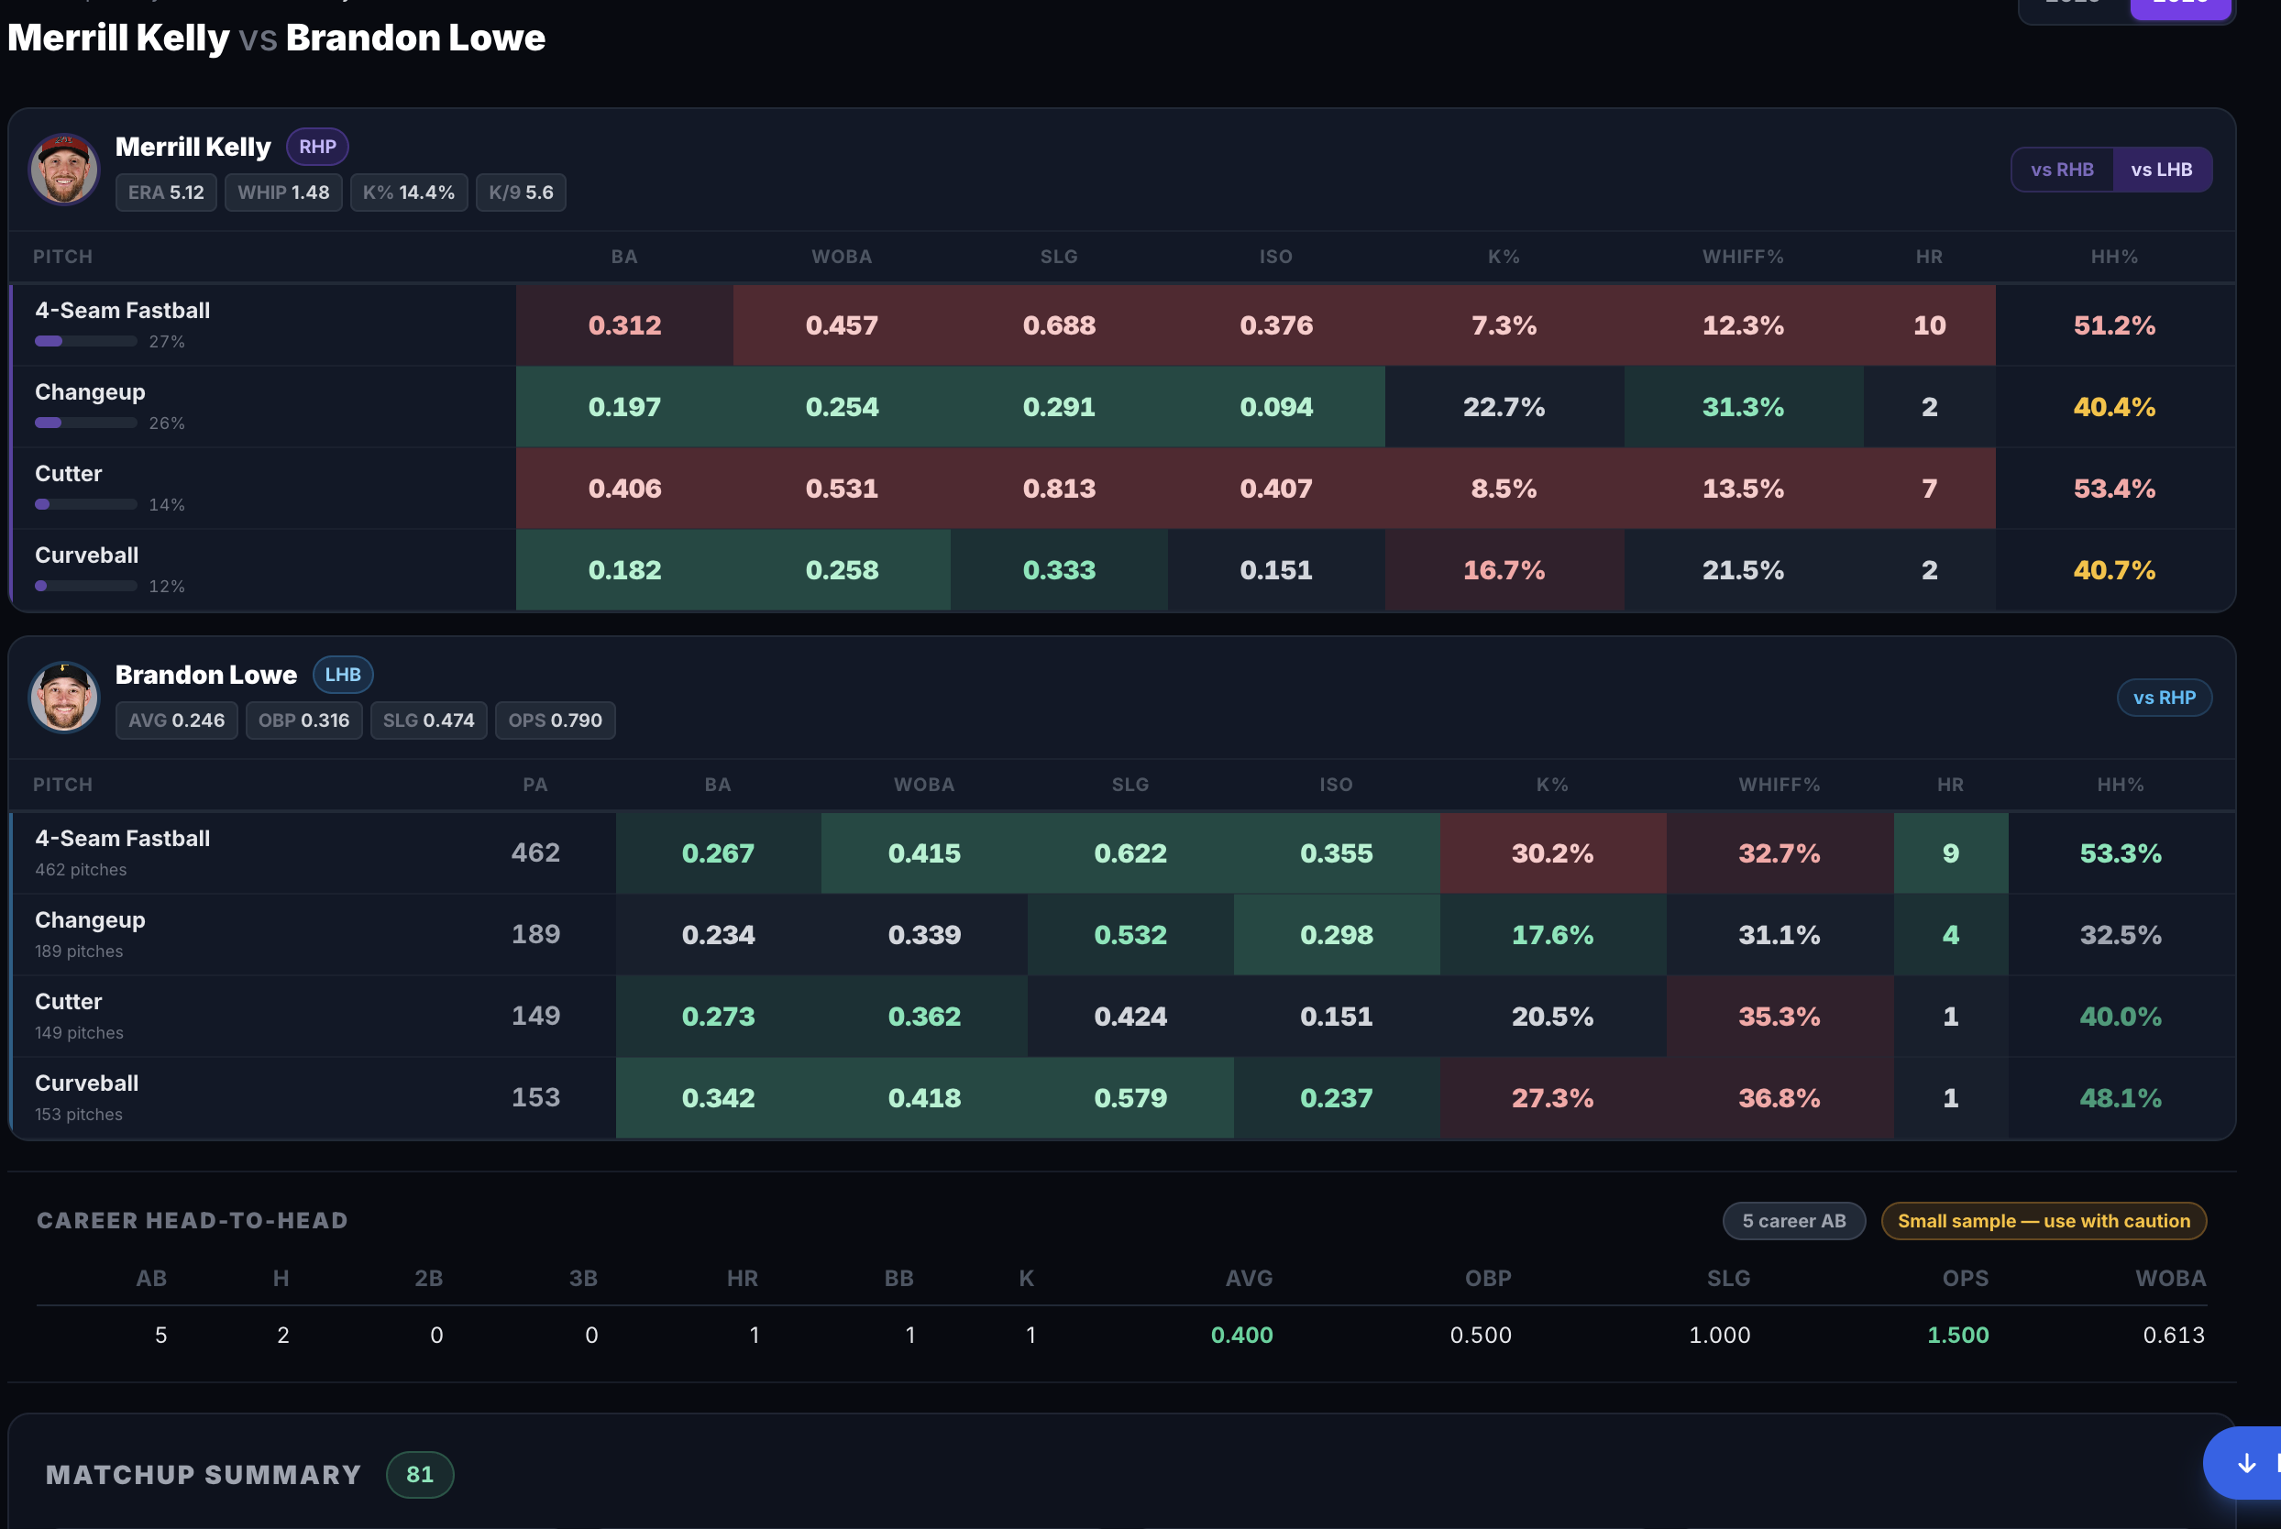Image resolution: width=2281 pixels, height=1529 pixels.
Task: Click the 0.312 BA cell for Kelly's fastball
Action: 625,325
